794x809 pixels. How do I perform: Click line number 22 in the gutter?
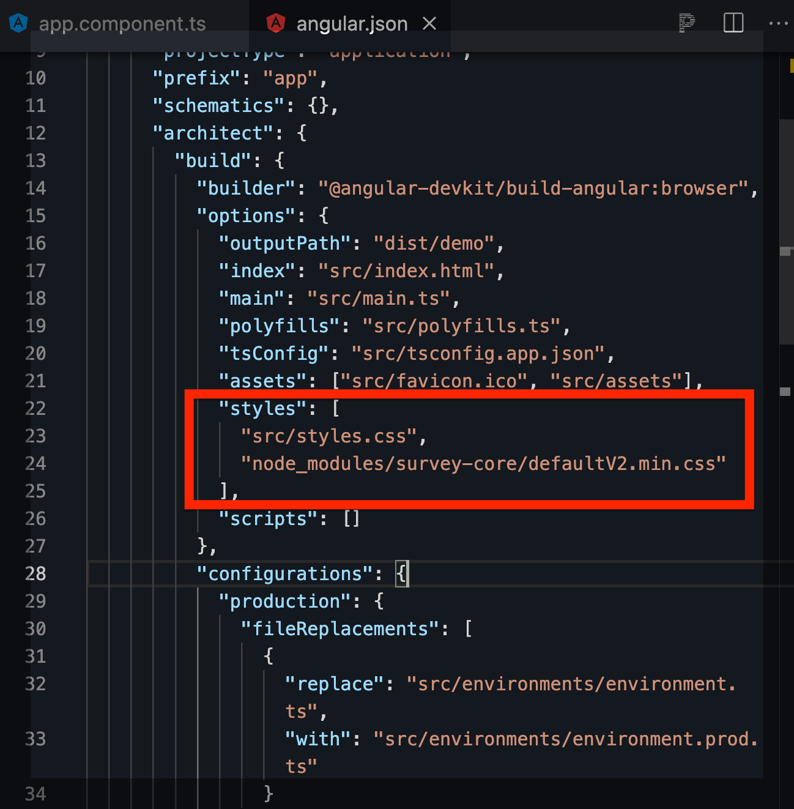[35, 408]
